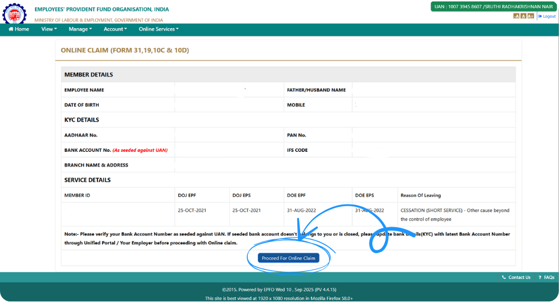Screen dimensions: 559x302
Task: Reset font size with middle A button
Action: [x=523, y=16]
